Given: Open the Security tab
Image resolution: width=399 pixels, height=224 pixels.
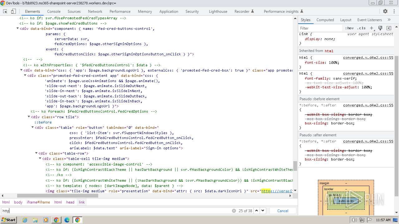Looking at the screenshot, I should (x=192, y=11).
